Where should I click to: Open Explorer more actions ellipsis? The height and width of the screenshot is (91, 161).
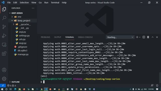pyautogui.click(x=33, y=8)
